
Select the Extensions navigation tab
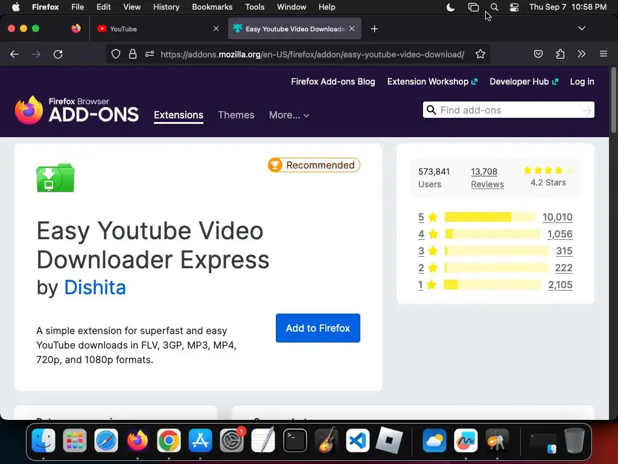pos(179,115)
